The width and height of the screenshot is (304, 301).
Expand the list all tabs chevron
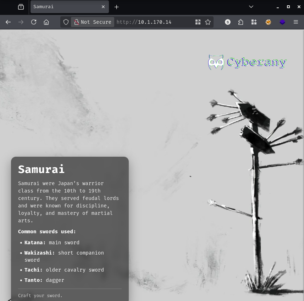click(x=251, y=7)
